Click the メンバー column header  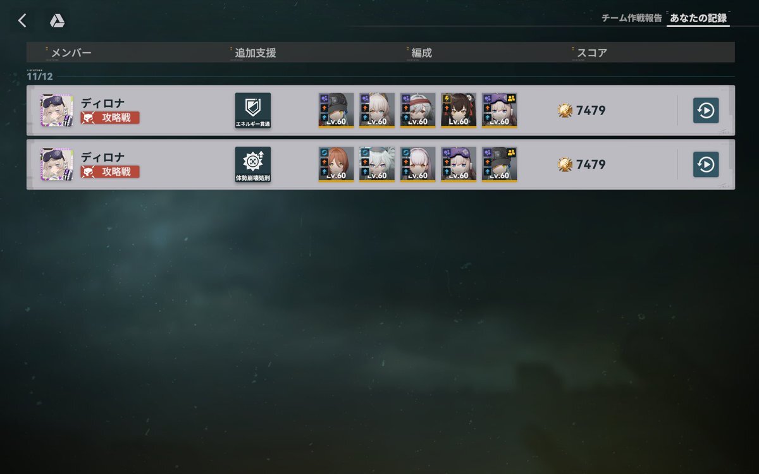pos(71,53)
